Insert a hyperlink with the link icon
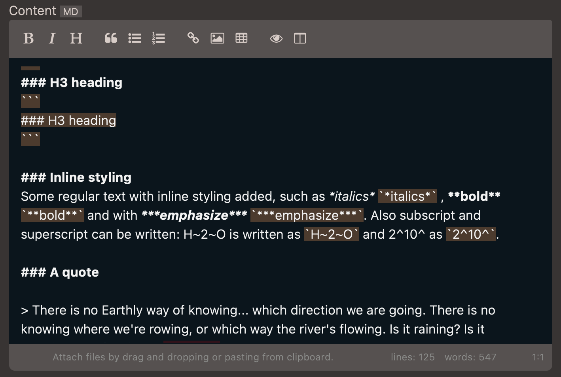This screenshot has width=561, height=377. (x=193, y=38)
